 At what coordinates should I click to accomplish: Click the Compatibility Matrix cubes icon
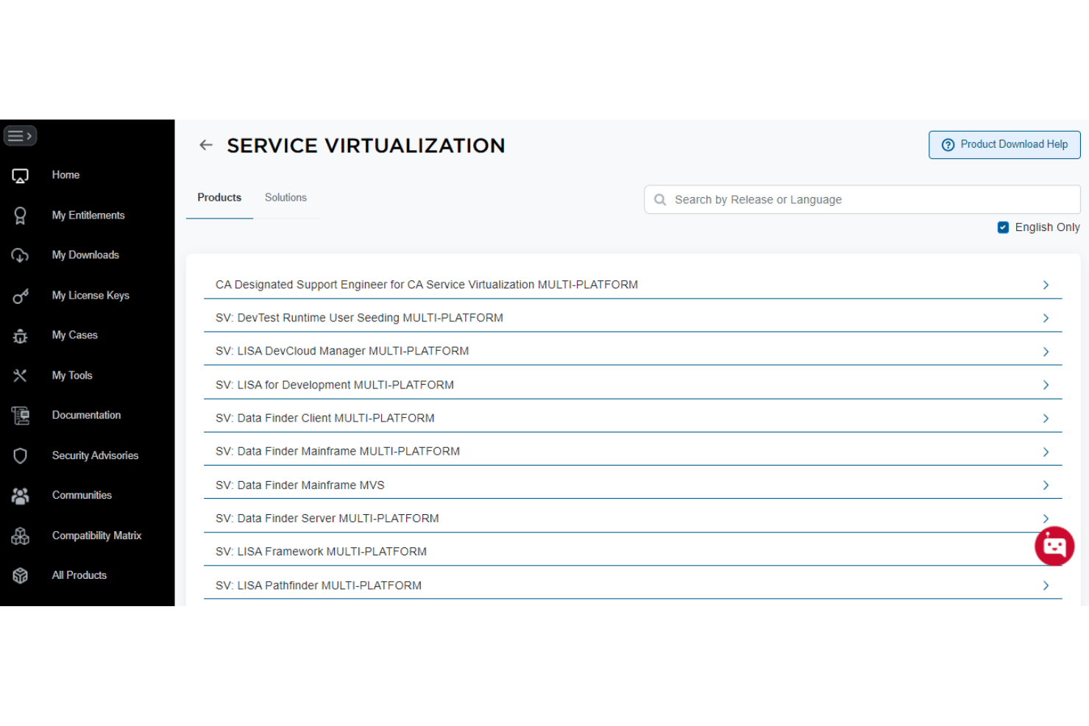[x=21, y=536]
